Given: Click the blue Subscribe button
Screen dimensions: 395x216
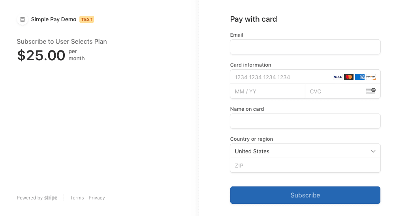Looking at the screenshot, I should [305, 195].
